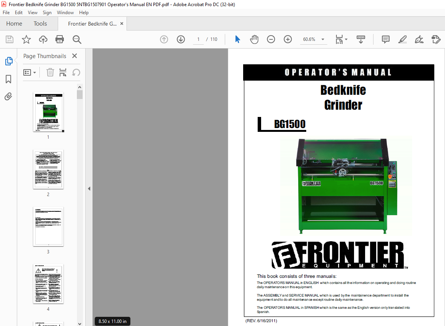Click the Save file icon
This screenshot has height=326, width=445.
pyautogui.click(x=9, y=39)
